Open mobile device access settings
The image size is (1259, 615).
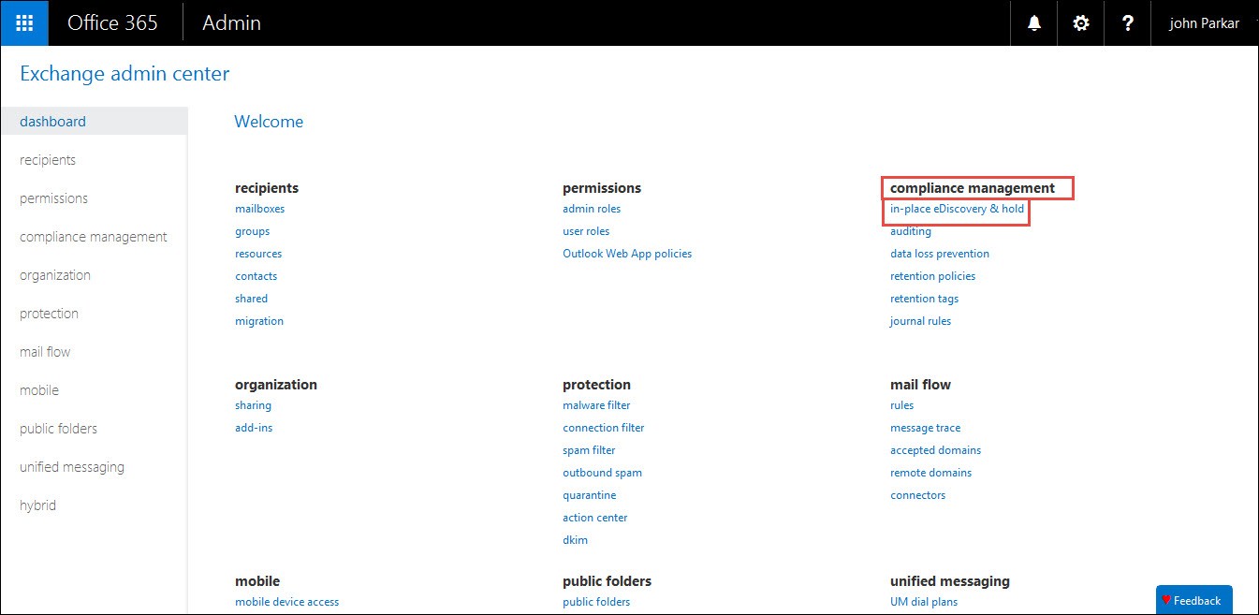point(286,601)
